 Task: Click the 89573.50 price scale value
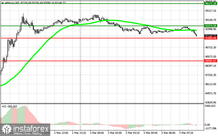(211, 57)
